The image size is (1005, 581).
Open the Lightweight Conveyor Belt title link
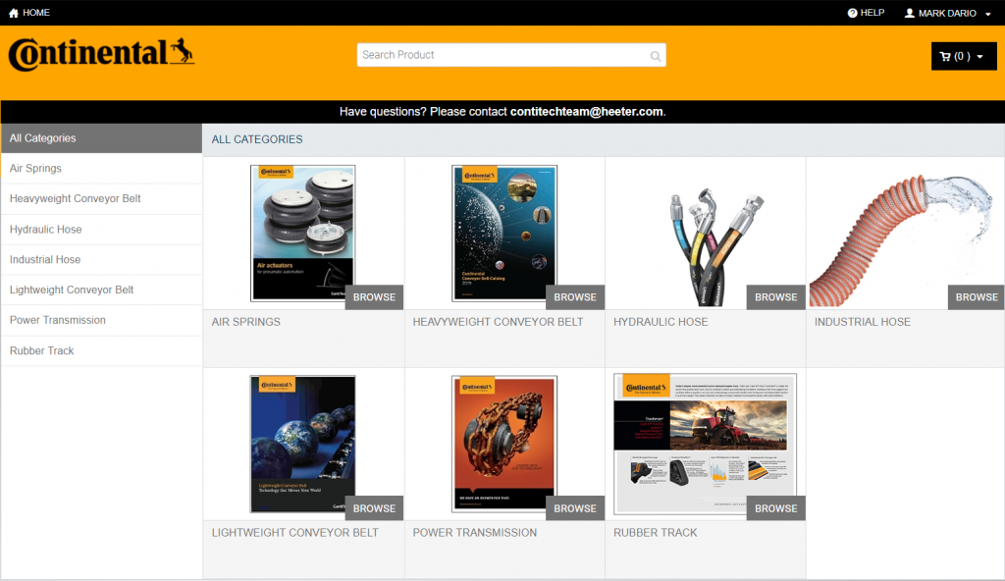click(295, 533)
